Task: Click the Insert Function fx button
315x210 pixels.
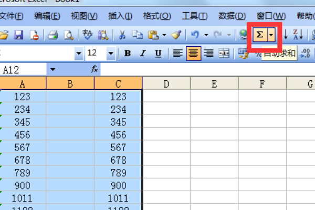Action: coord(94,69)
